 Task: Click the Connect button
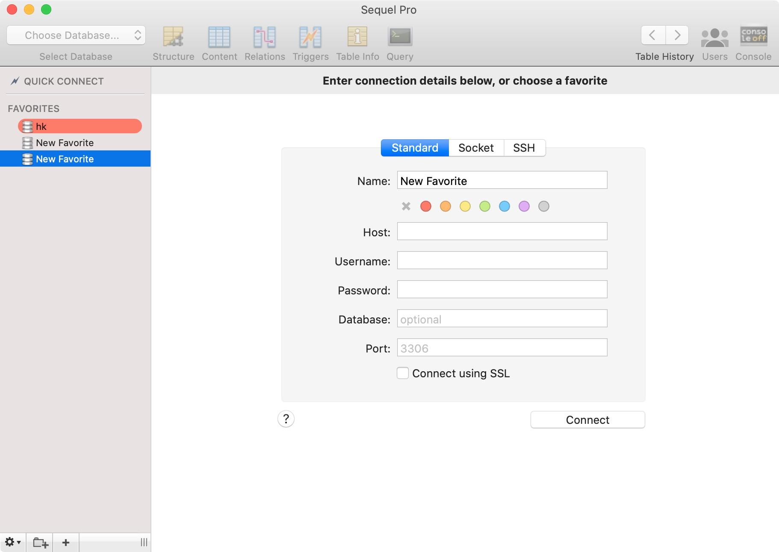tap(587, 420)
